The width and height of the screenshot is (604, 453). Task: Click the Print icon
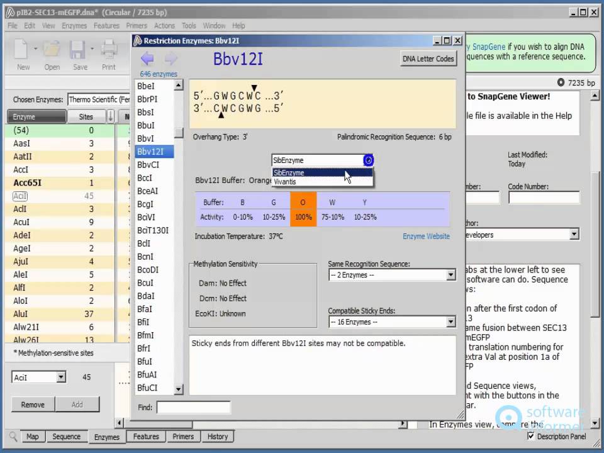coord(109,49)
